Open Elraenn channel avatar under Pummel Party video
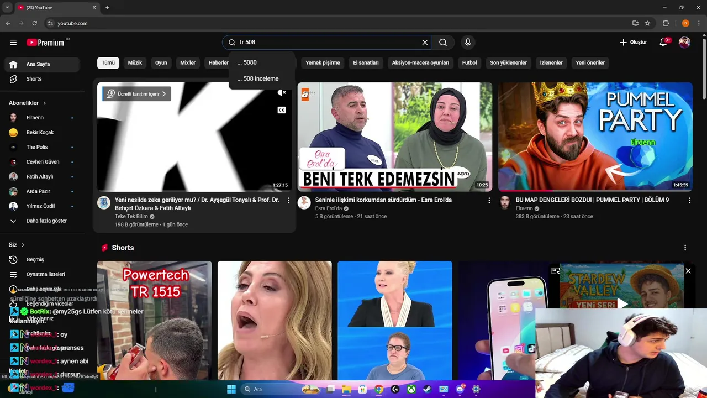Viewport: 707px width, 398px height. 505,203
